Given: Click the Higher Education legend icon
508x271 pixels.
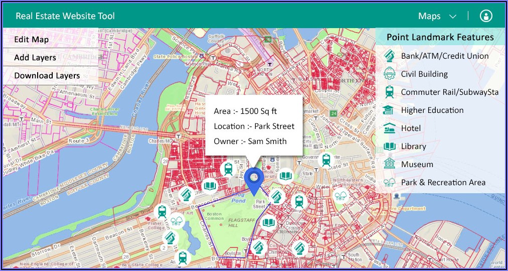Looking at the screenshot, I should [389, 110].
